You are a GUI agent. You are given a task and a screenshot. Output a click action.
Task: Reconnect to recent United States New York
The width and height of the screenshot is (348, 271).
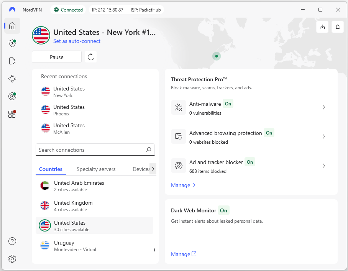[x=95, y=92]
